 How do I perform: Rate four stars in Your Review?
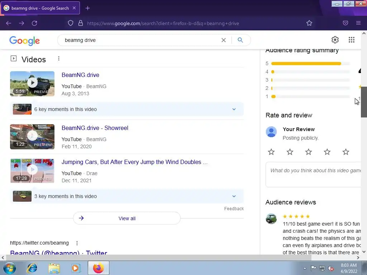(327, 152)
